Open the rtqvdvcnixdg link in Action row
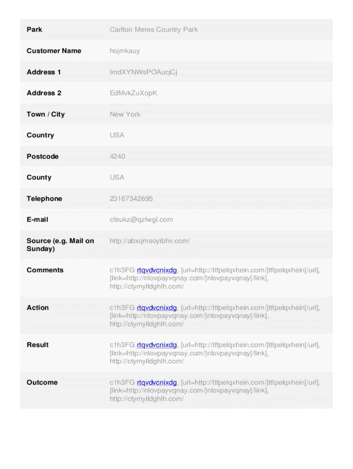The width and height of the screenshot is (353, 469). pyautogui.click(x=157, y=308)
